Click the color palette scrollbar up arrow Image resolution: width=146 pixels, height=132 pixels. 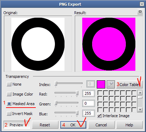point(140,93)
